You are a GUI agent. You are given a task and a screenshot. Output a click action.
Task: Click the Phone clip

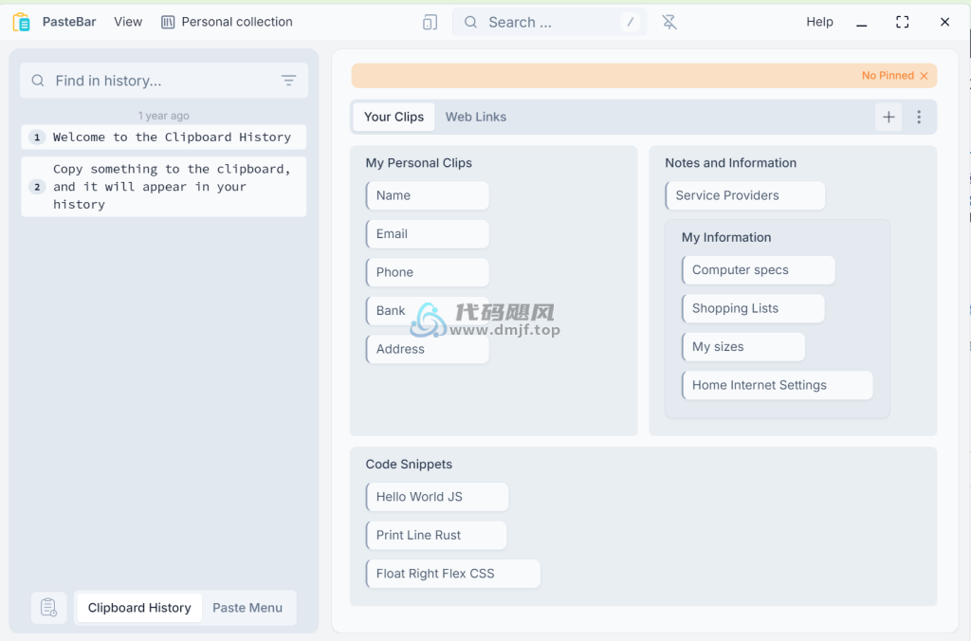click(x=428, y=272)
